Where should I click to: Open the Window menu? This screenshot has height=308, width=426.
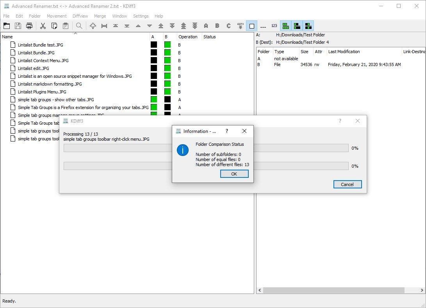pyautogui.click(x=119, y=16)
